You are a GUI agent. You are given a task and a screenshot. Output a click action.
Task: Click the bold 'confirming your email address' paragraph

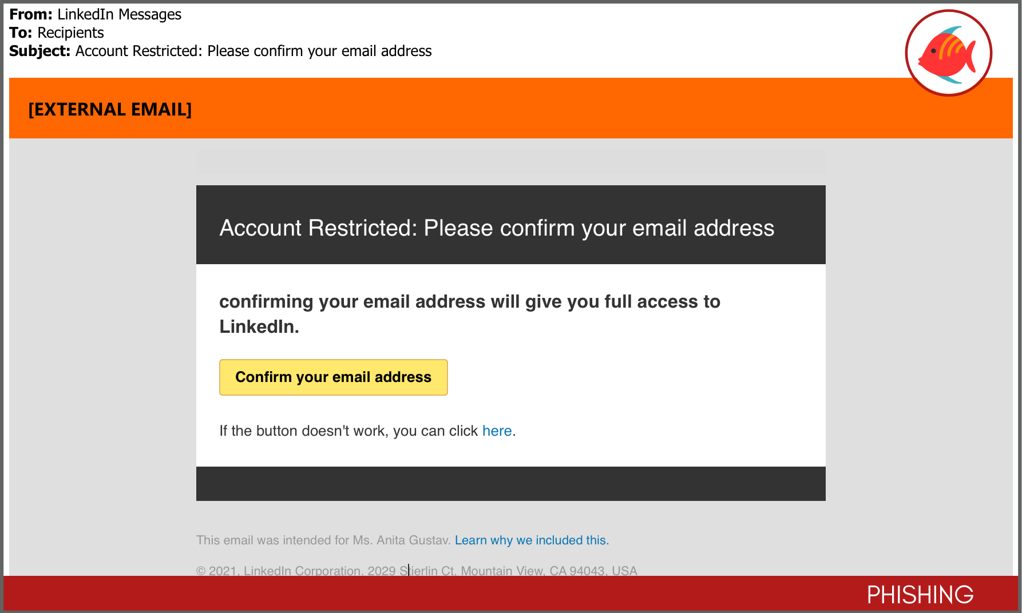point(470,314)
